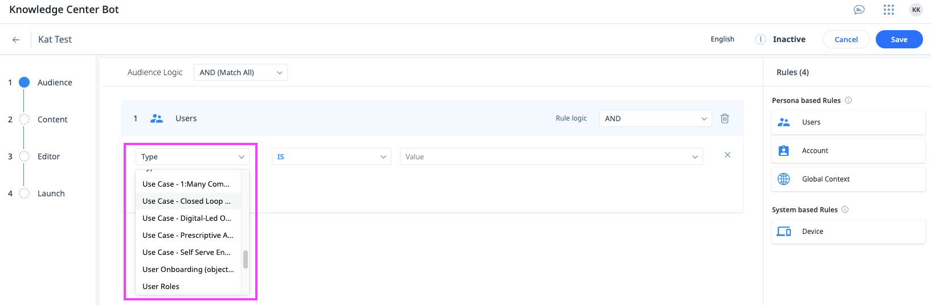The image size is (931, 305).
Task: Delete the Users rule with trash icon
Action: pyautogui.click(x=725, y=118)
